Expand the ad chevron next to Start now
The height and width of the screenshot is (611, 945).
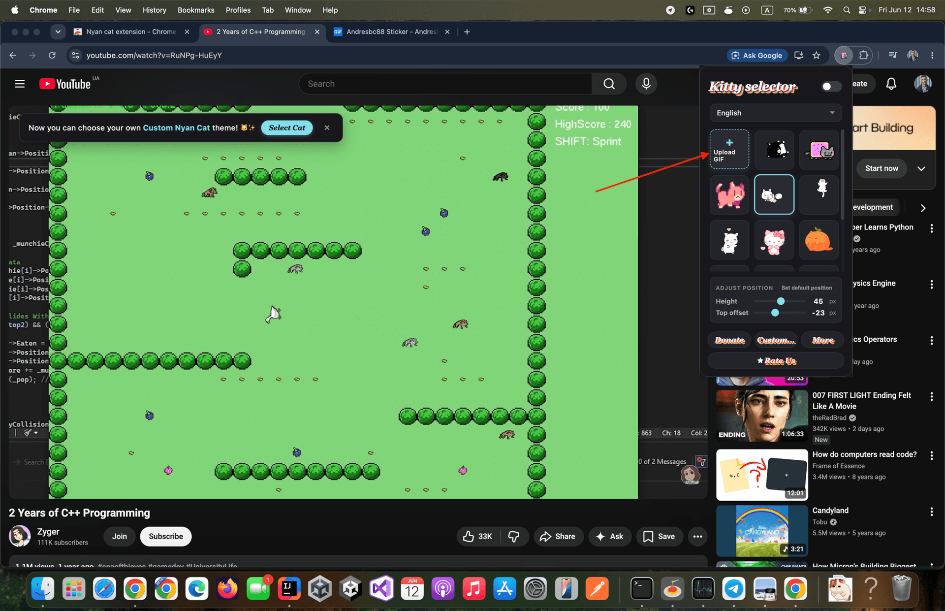921,168
